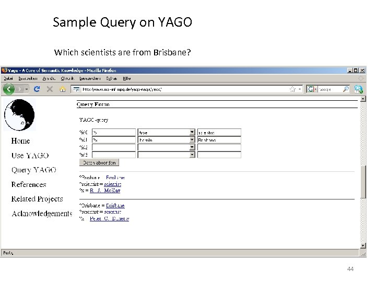
Task: Open the "Peter_C._Doherty" result link
Action: (x=109, y=218)
